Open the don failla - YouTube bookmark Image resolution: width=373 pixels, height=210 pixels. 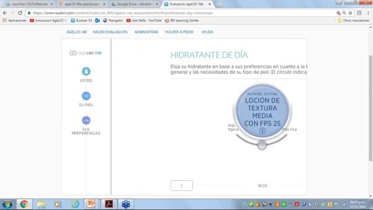tap(144, 20)
